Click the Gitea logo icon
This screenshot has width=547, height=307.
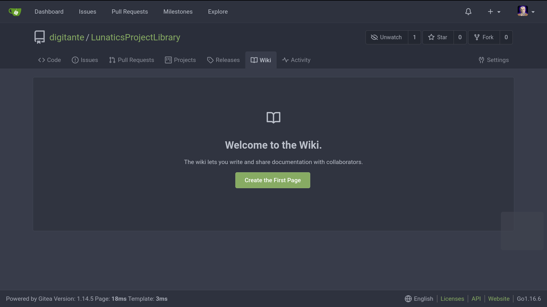point(15,12)
